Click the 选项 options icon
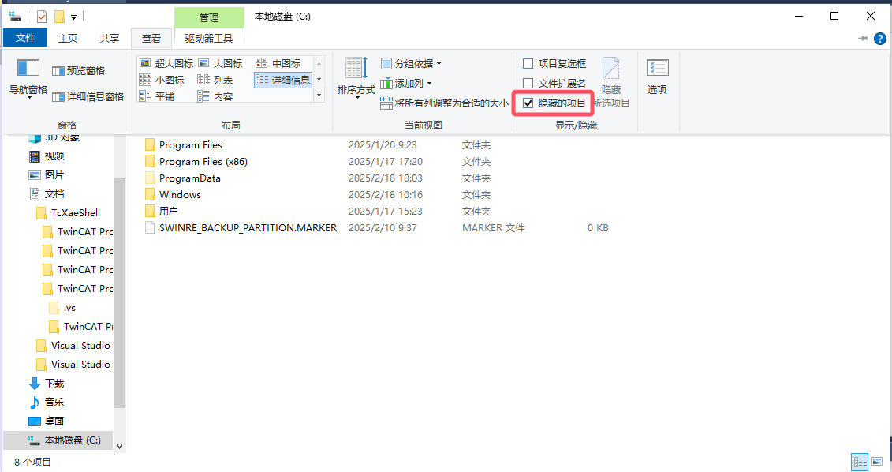 pos(657,76)
